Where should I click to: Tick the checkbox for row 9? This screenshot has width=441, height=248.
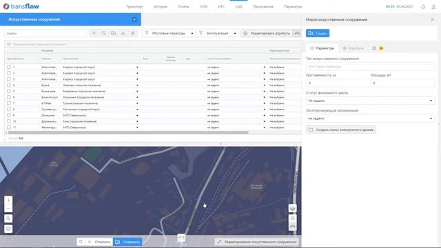point(9,115)
